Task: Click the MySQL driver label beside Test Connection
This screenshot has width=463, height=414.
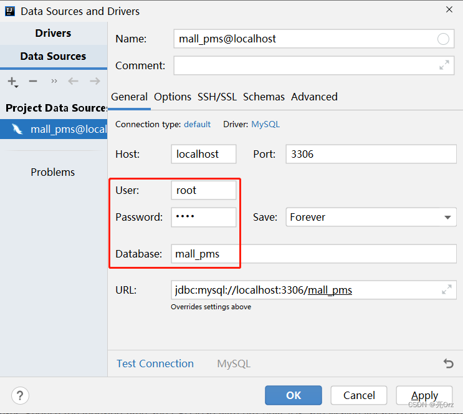Action: pos(234,363)
